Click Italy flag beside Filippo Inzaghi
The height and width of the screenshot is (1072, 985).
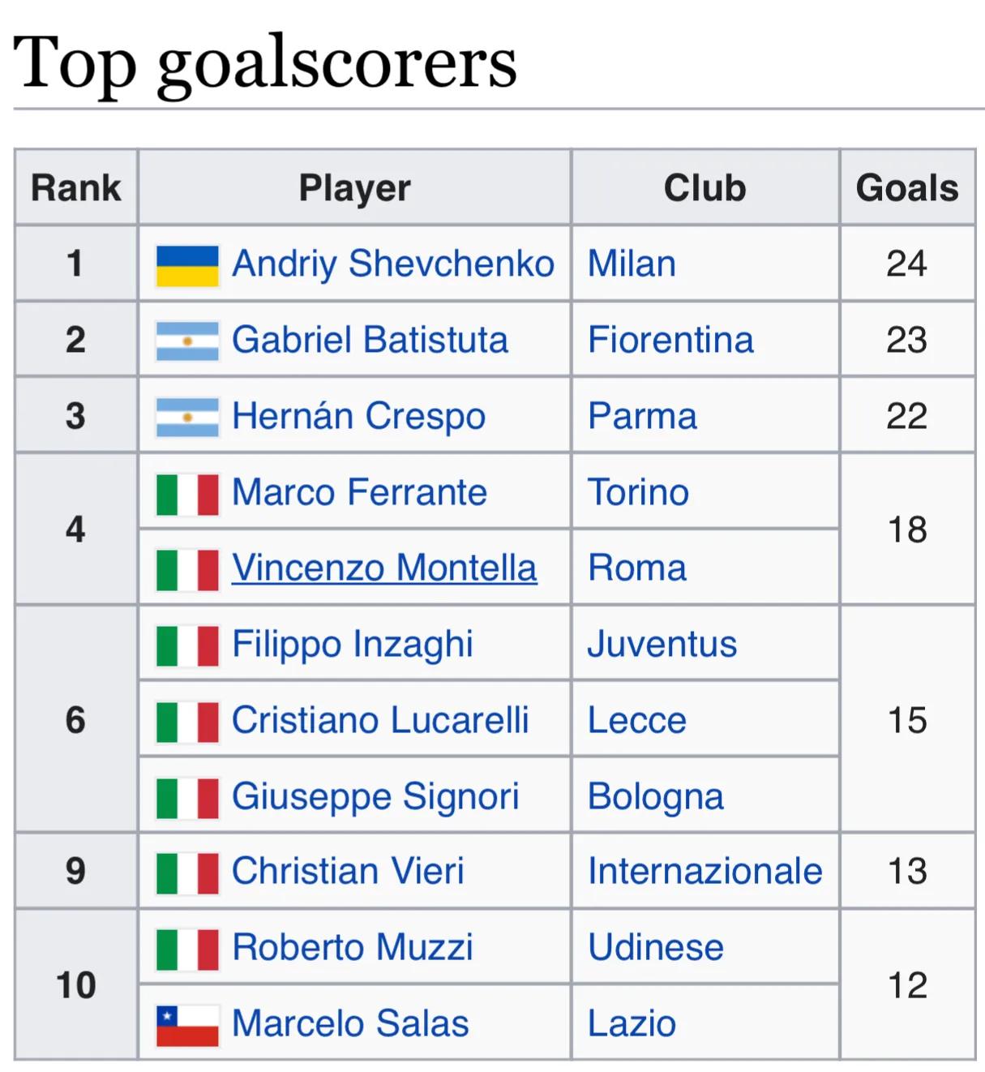[x=187, y=645]
